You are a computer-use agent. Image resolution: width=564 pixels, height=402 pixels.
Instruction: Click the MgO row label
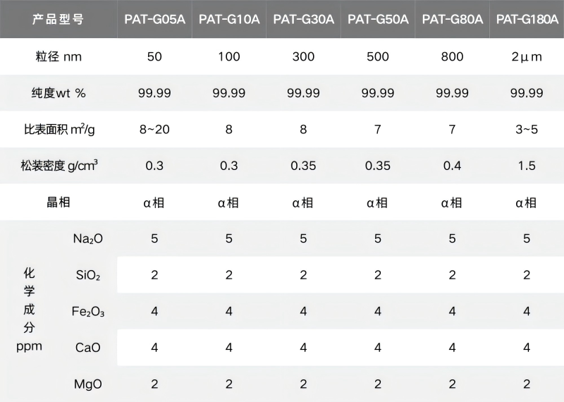coord(88,384)
